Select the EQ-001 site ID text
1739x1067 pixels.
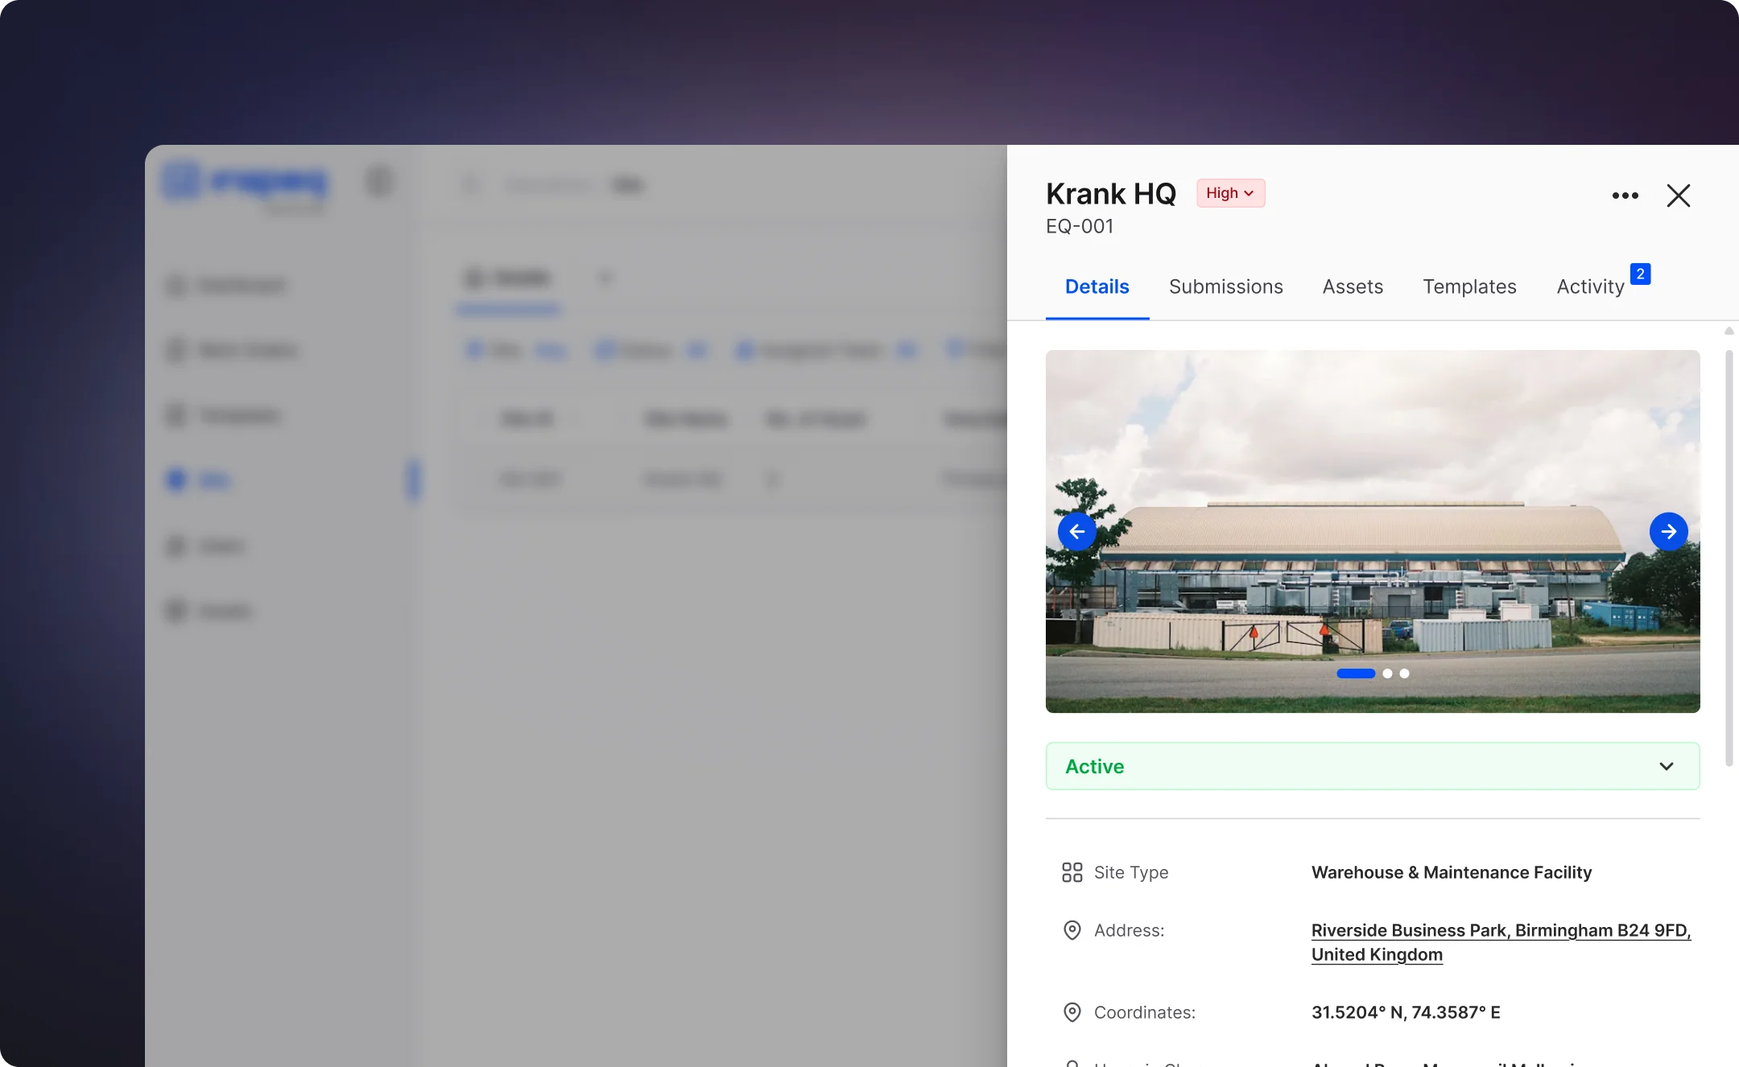click(x=1080, y=226)
